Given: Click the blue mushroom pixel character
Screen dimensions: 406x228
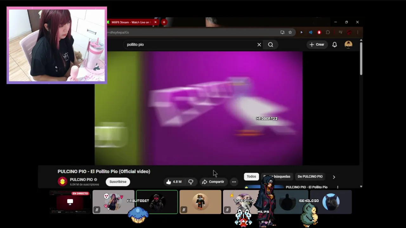Looking at the screenshot, I should click(138, 215).
